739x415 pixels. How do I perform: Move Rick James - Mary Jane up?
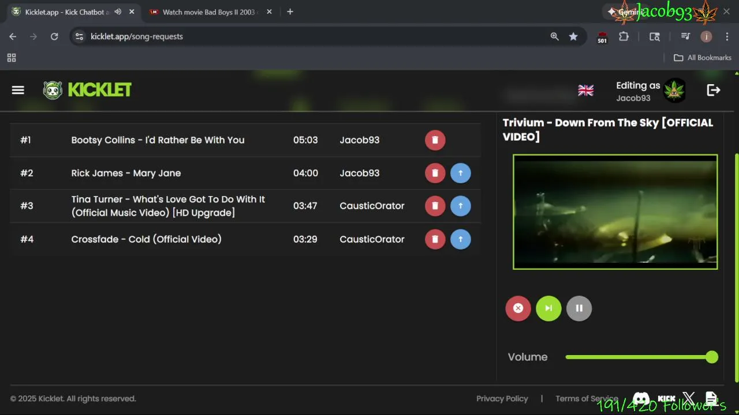tap(461, 173)
